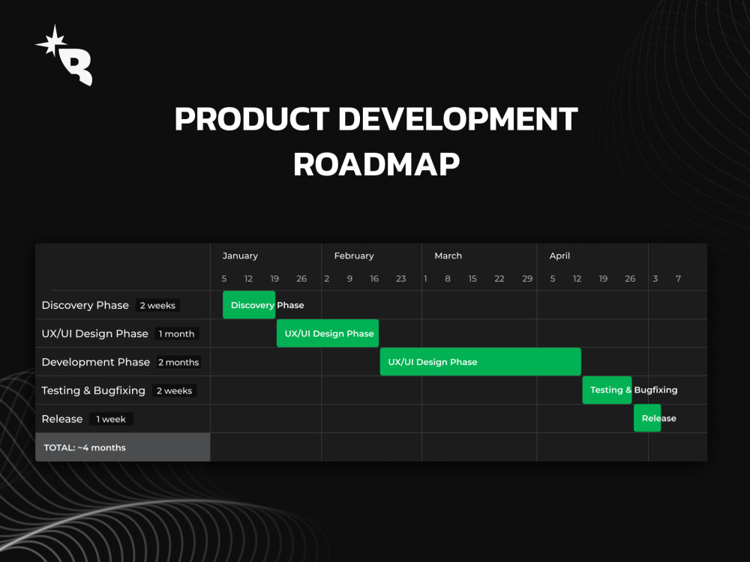Click date 29 under March

point(527,279)
